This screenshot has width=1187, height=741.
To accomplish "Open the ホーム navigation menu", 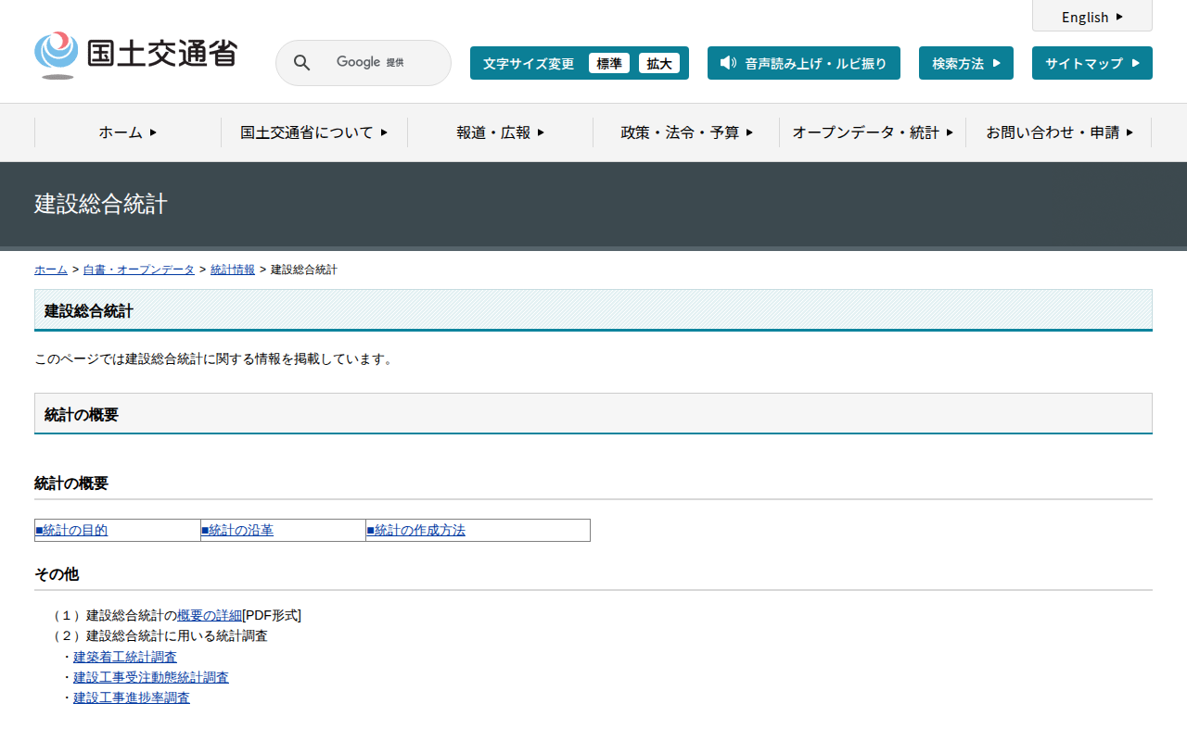I will tap(128, 132).
